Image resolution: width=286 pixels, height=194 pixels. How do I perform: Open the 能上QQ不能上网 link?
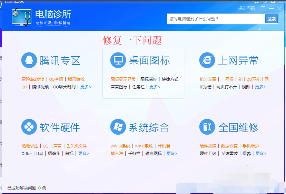click(253, 79)
